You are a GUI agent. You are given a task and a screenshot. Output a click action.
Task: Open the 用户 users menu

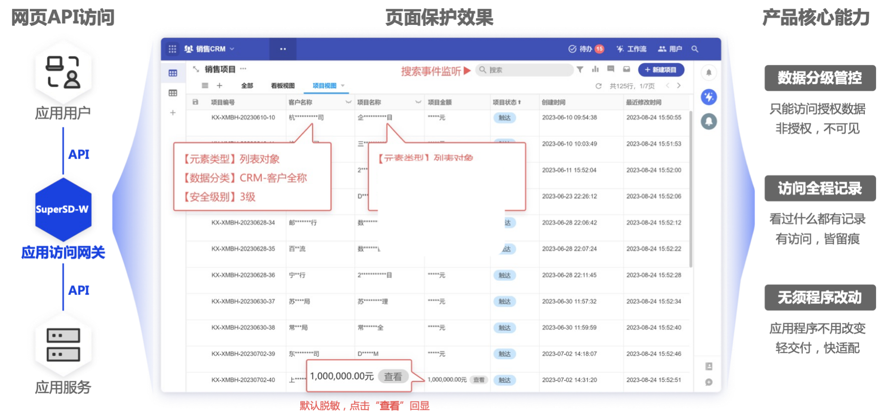[670, 49]
